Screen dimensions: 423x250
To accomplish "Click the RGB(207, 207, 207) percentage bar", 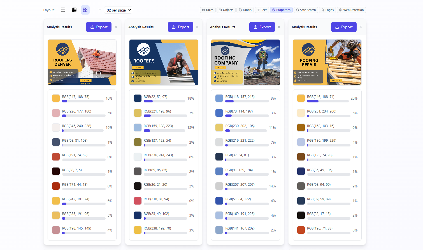I will pos(246,189).
